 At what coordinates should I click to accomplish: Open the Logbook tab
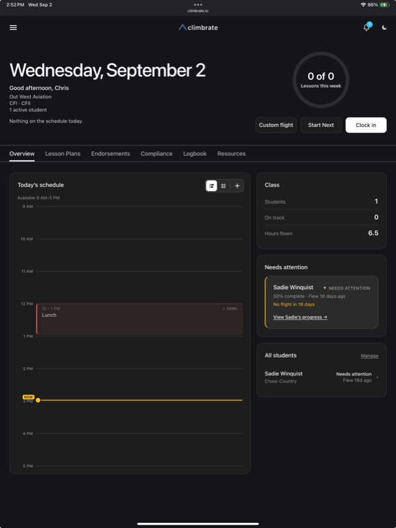[195, 154]
